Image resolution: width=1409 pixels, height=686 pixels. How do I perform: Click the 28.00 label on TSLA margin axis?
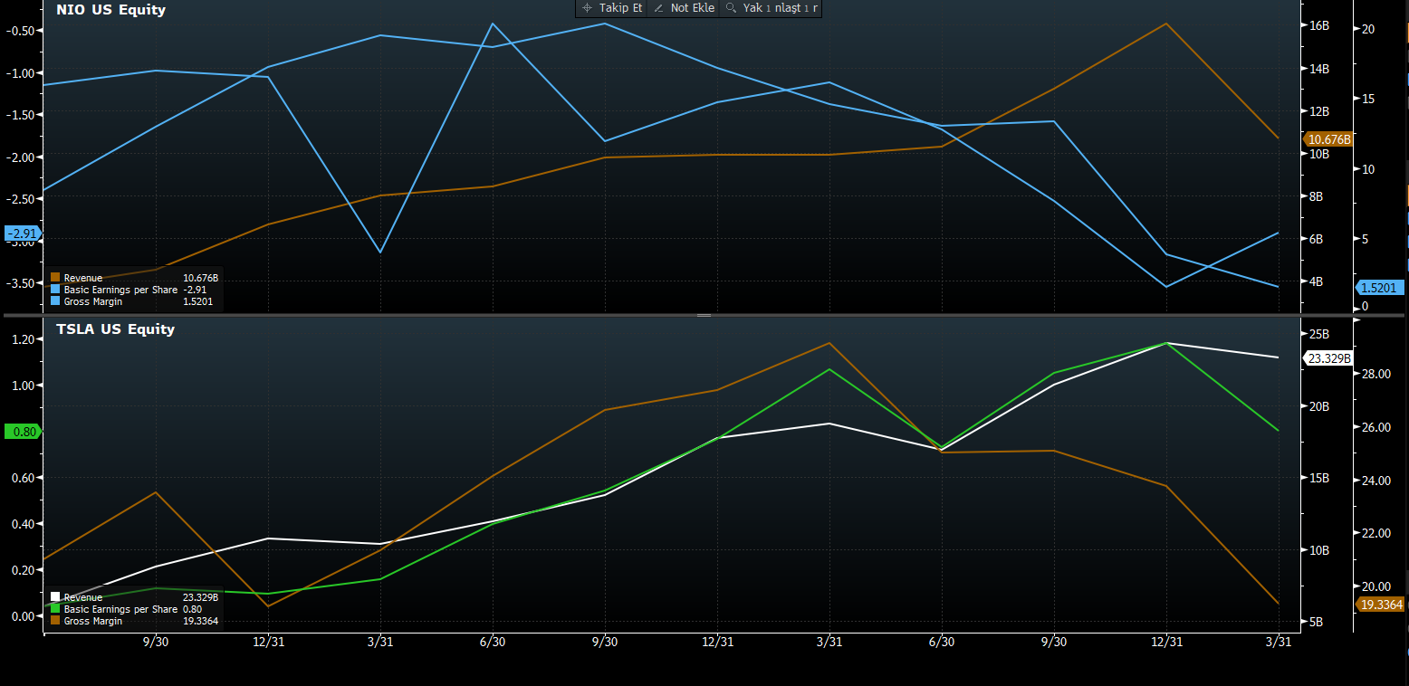tap(1375, 374)
